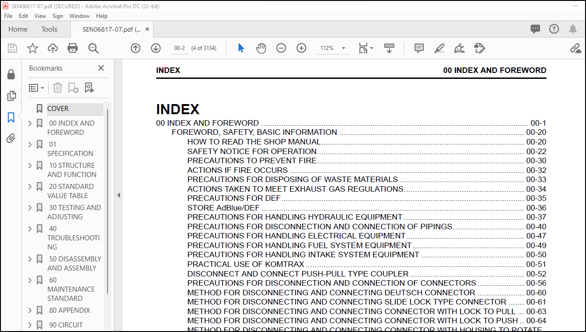The height and width of the screenshot is (332, 586).
Task: Follow PRACTICAL USE OF KOMTRAX entry
Action: pos(245,264)
